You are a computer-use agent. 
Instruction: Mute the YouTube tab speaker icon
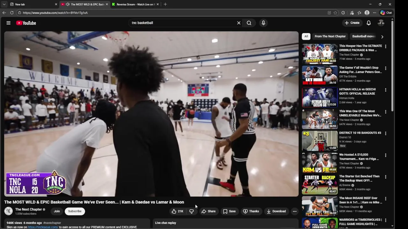[68, 4]
